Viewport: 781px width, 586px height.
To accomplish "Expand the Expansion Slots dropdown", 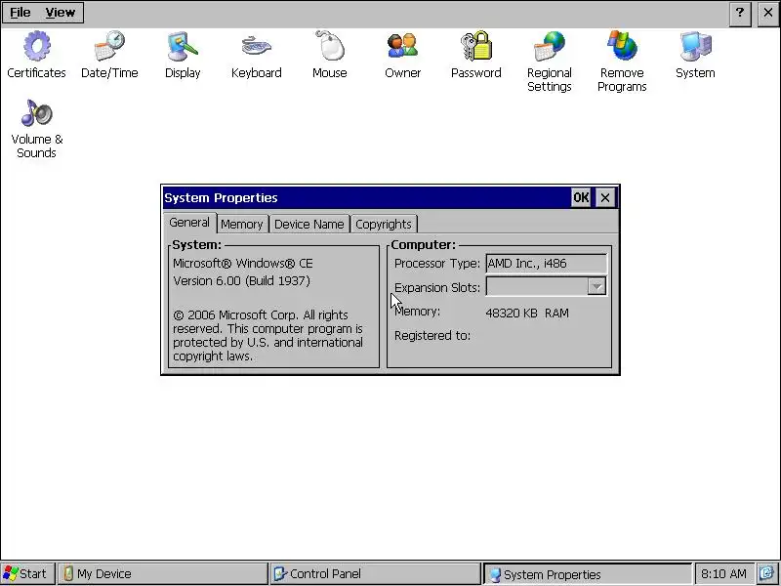I will (x=596, y=286).
